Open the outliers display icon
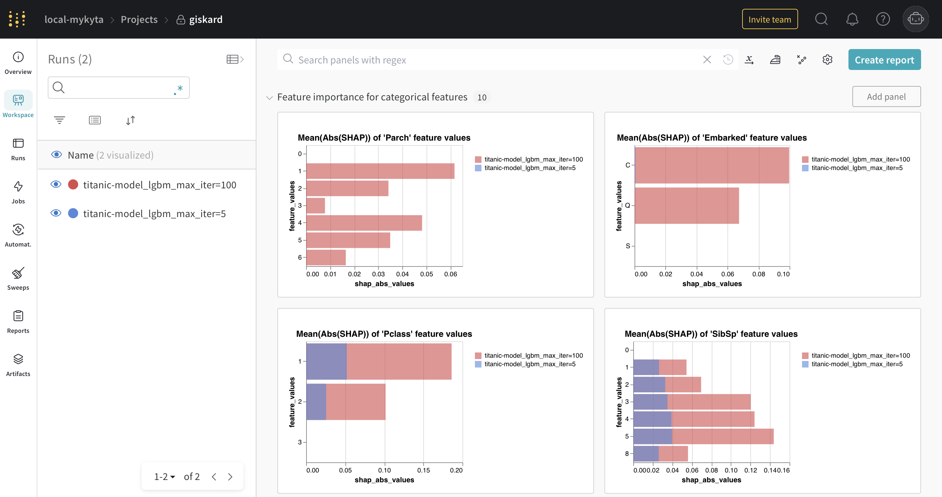This screenshot has width=942, height=497. click(x=801, y=60)
